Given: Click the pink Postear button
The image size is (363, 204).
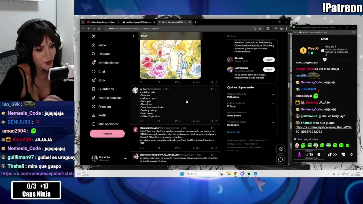Looking at the screenshot, I should tap(107, 134).
